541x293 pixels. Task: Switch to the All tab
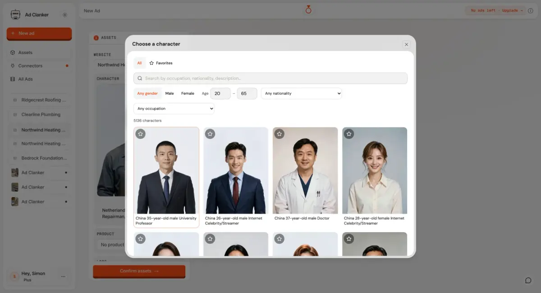(139, 63)
